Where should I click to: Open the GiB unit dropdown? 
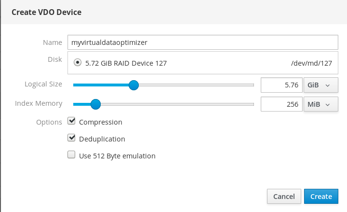tap(320, 85)
